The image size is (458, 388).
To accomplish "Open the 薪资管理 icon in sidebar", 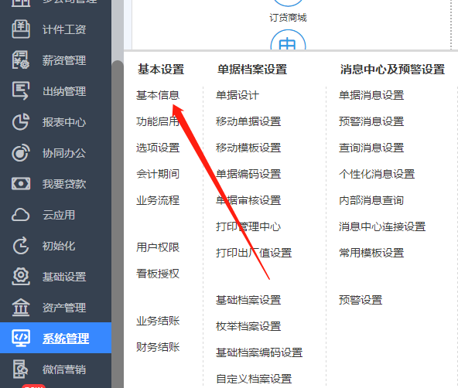I will pos(20,60).
